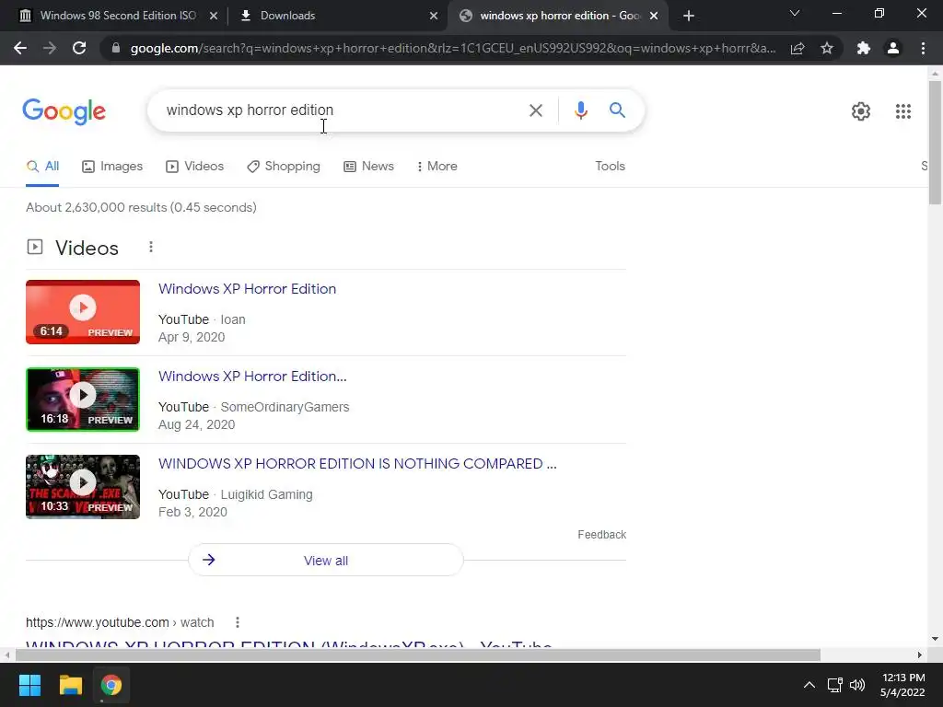Select the All results tab
Image resolution: width=943 pixels, height=707 pixels.
click(x=42, y=167)
